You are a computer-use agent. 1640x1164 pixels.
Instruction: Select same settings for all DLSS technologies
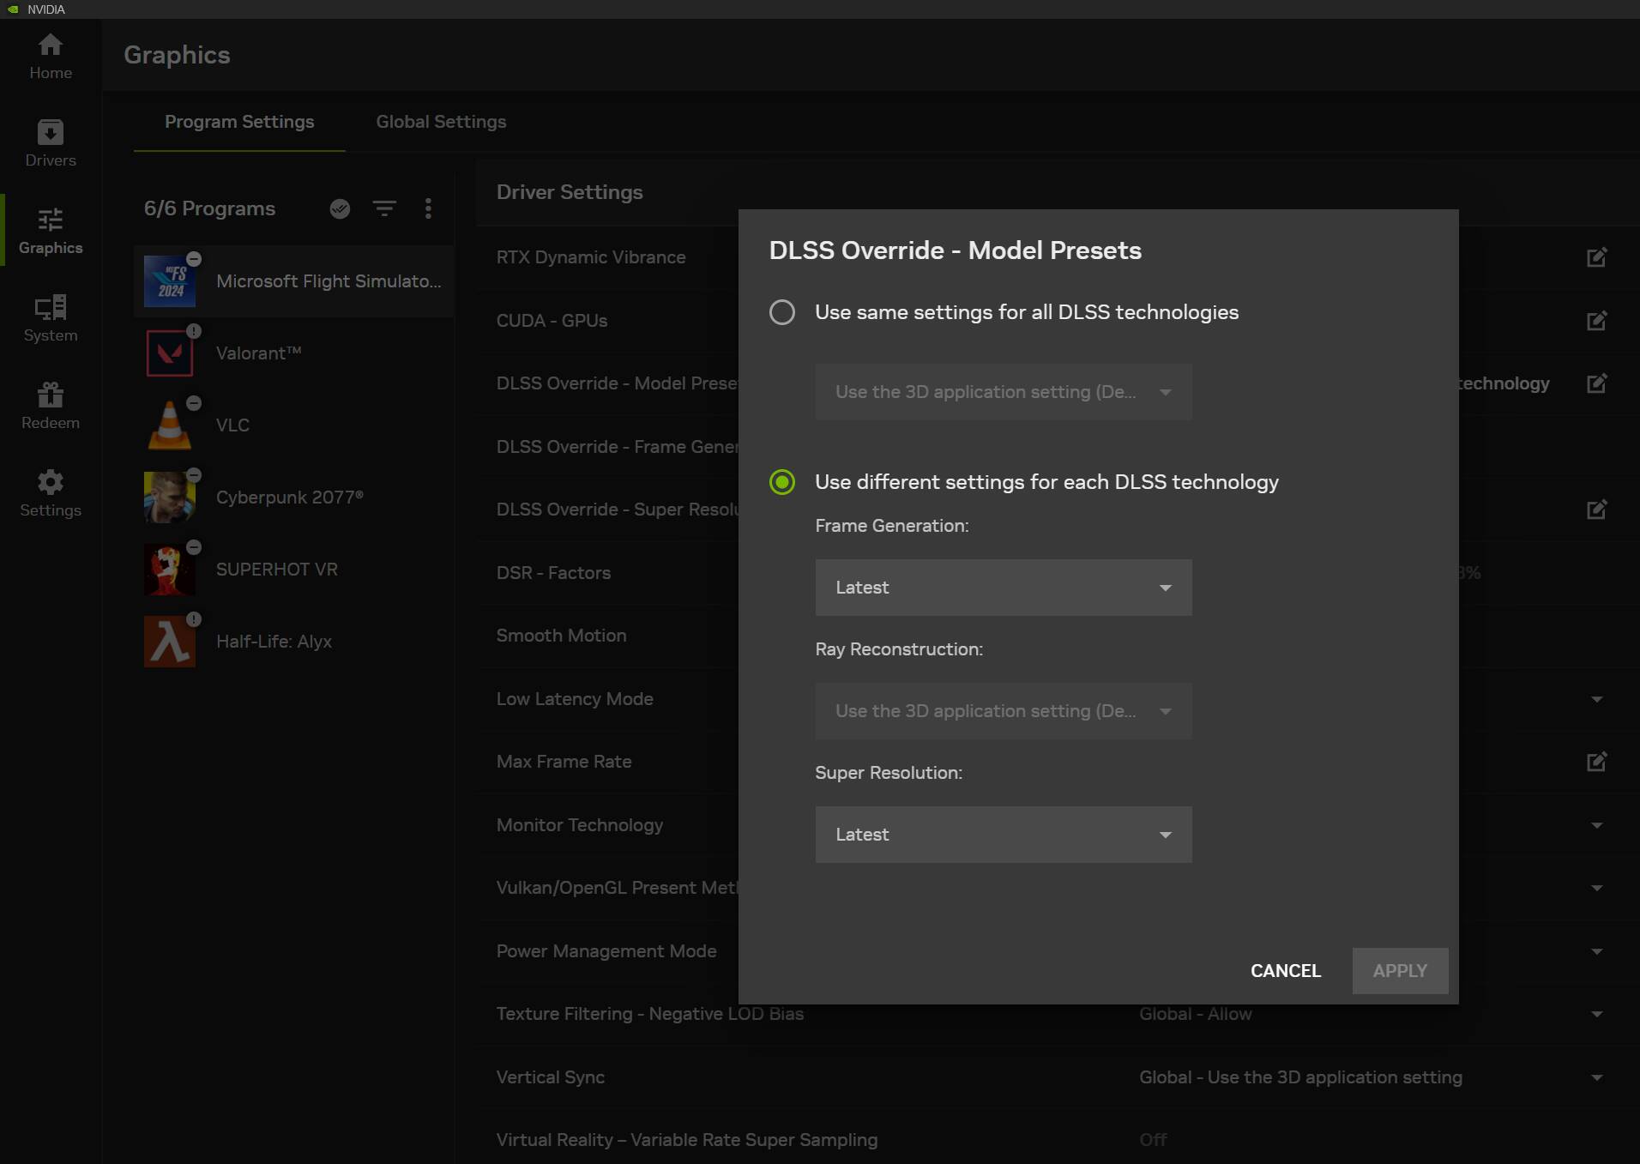781,312
